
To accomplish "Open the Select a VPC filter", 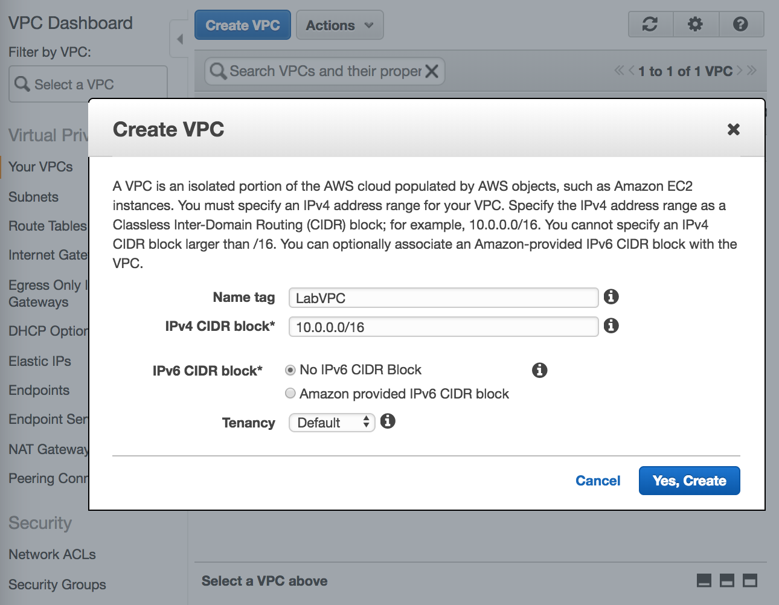I will pos(88,84).
